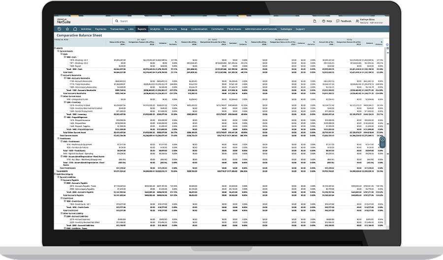
Task: Click the vertical scrollbar on the report
Action: tap(387, 123)
